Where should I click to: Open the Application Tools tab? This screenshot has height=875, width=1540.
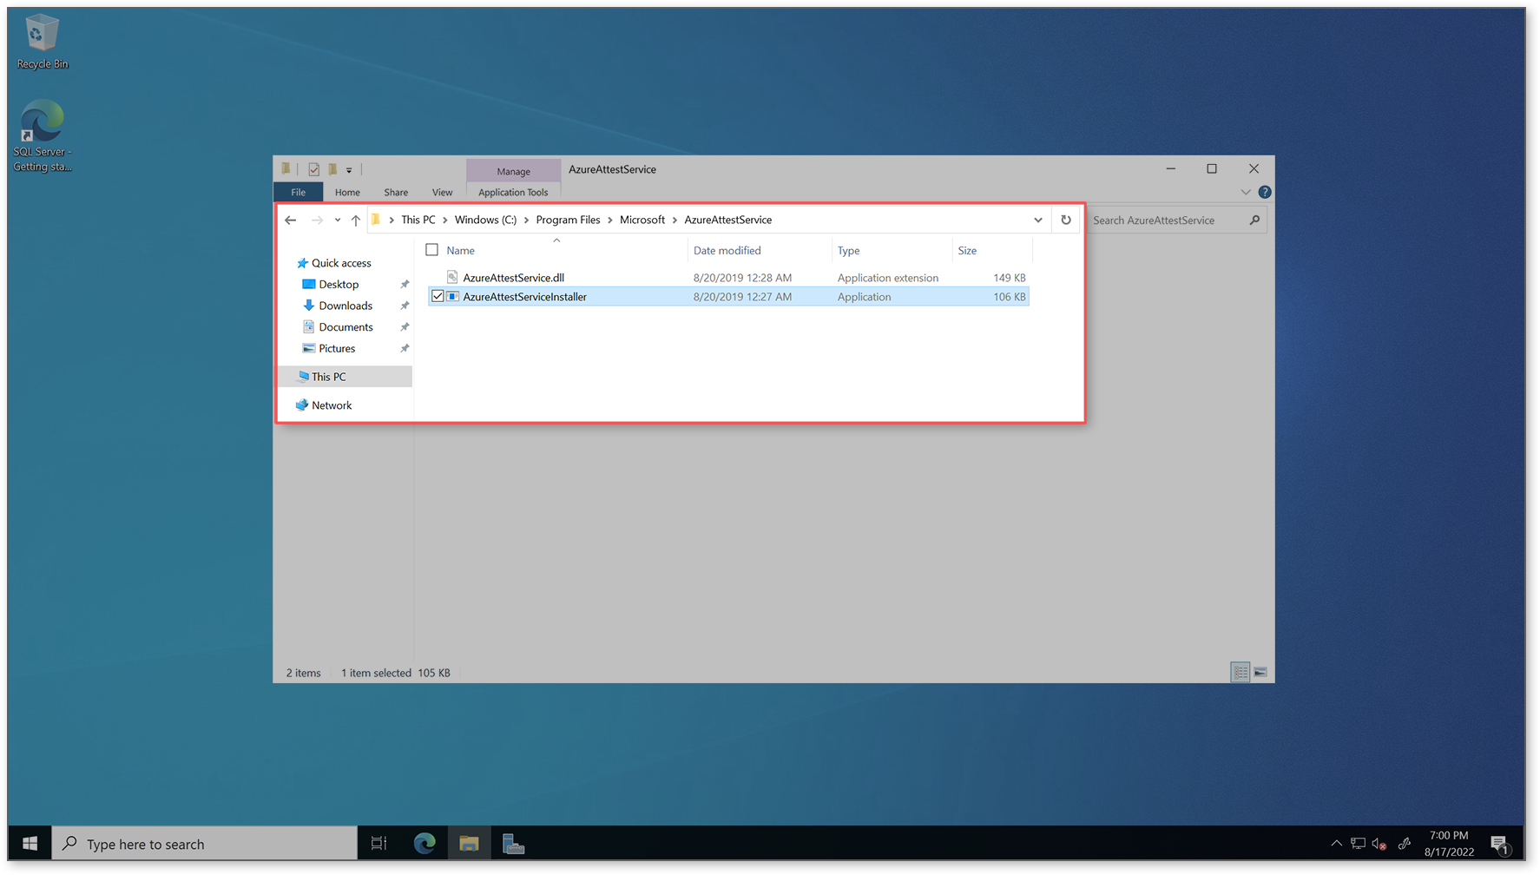[x=513, y=192]
